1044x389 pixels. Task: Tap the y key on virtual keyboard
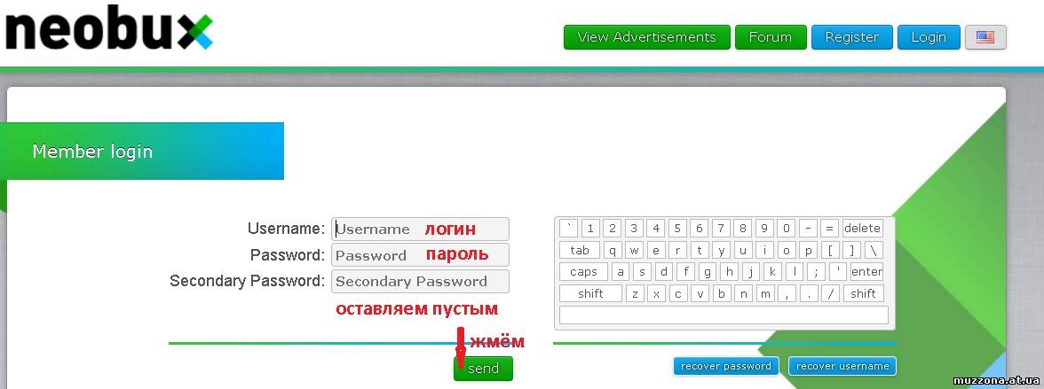pyautogui.click(x=721, y=251)
